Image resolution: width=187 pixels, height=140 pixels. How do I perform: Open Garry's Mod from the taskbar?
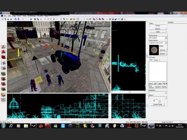(x=63, y=126)
